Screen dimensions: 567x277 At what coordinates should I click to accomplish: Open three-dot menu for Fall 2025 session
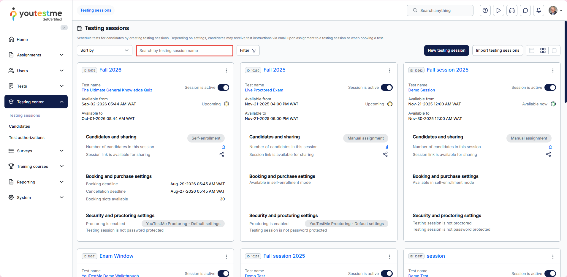389,70
